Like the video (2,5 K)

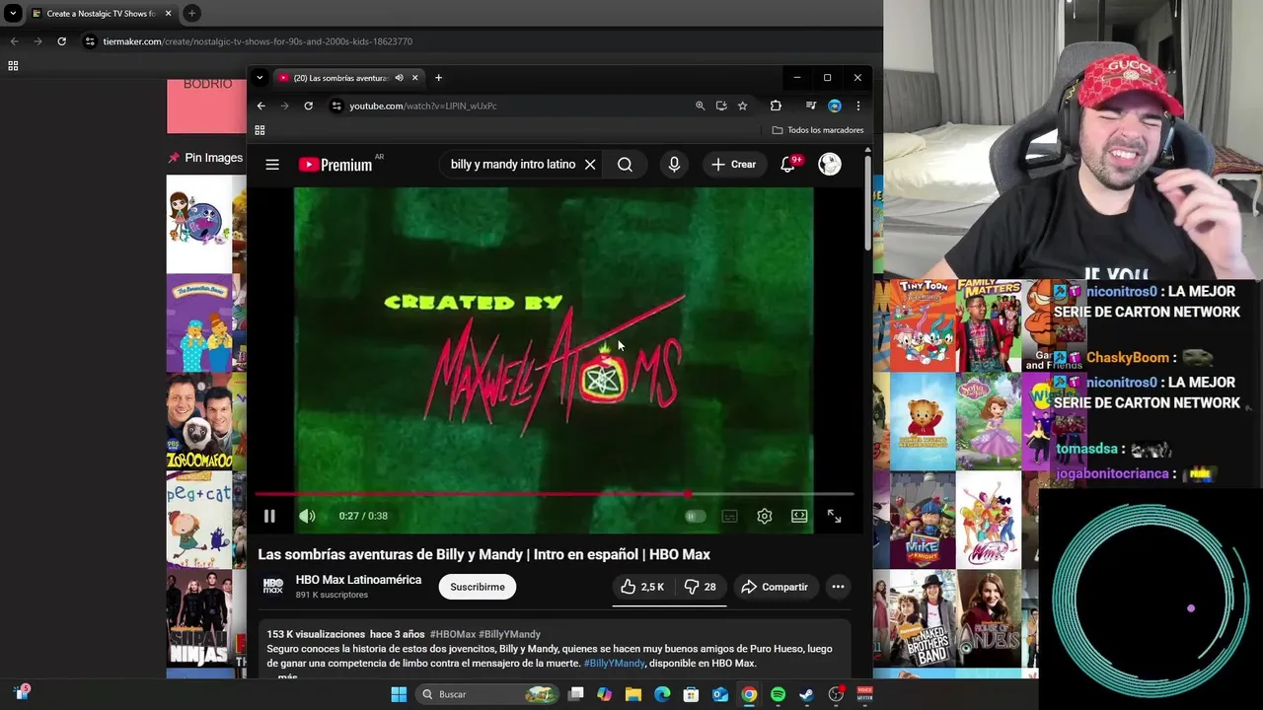point(641,587)
